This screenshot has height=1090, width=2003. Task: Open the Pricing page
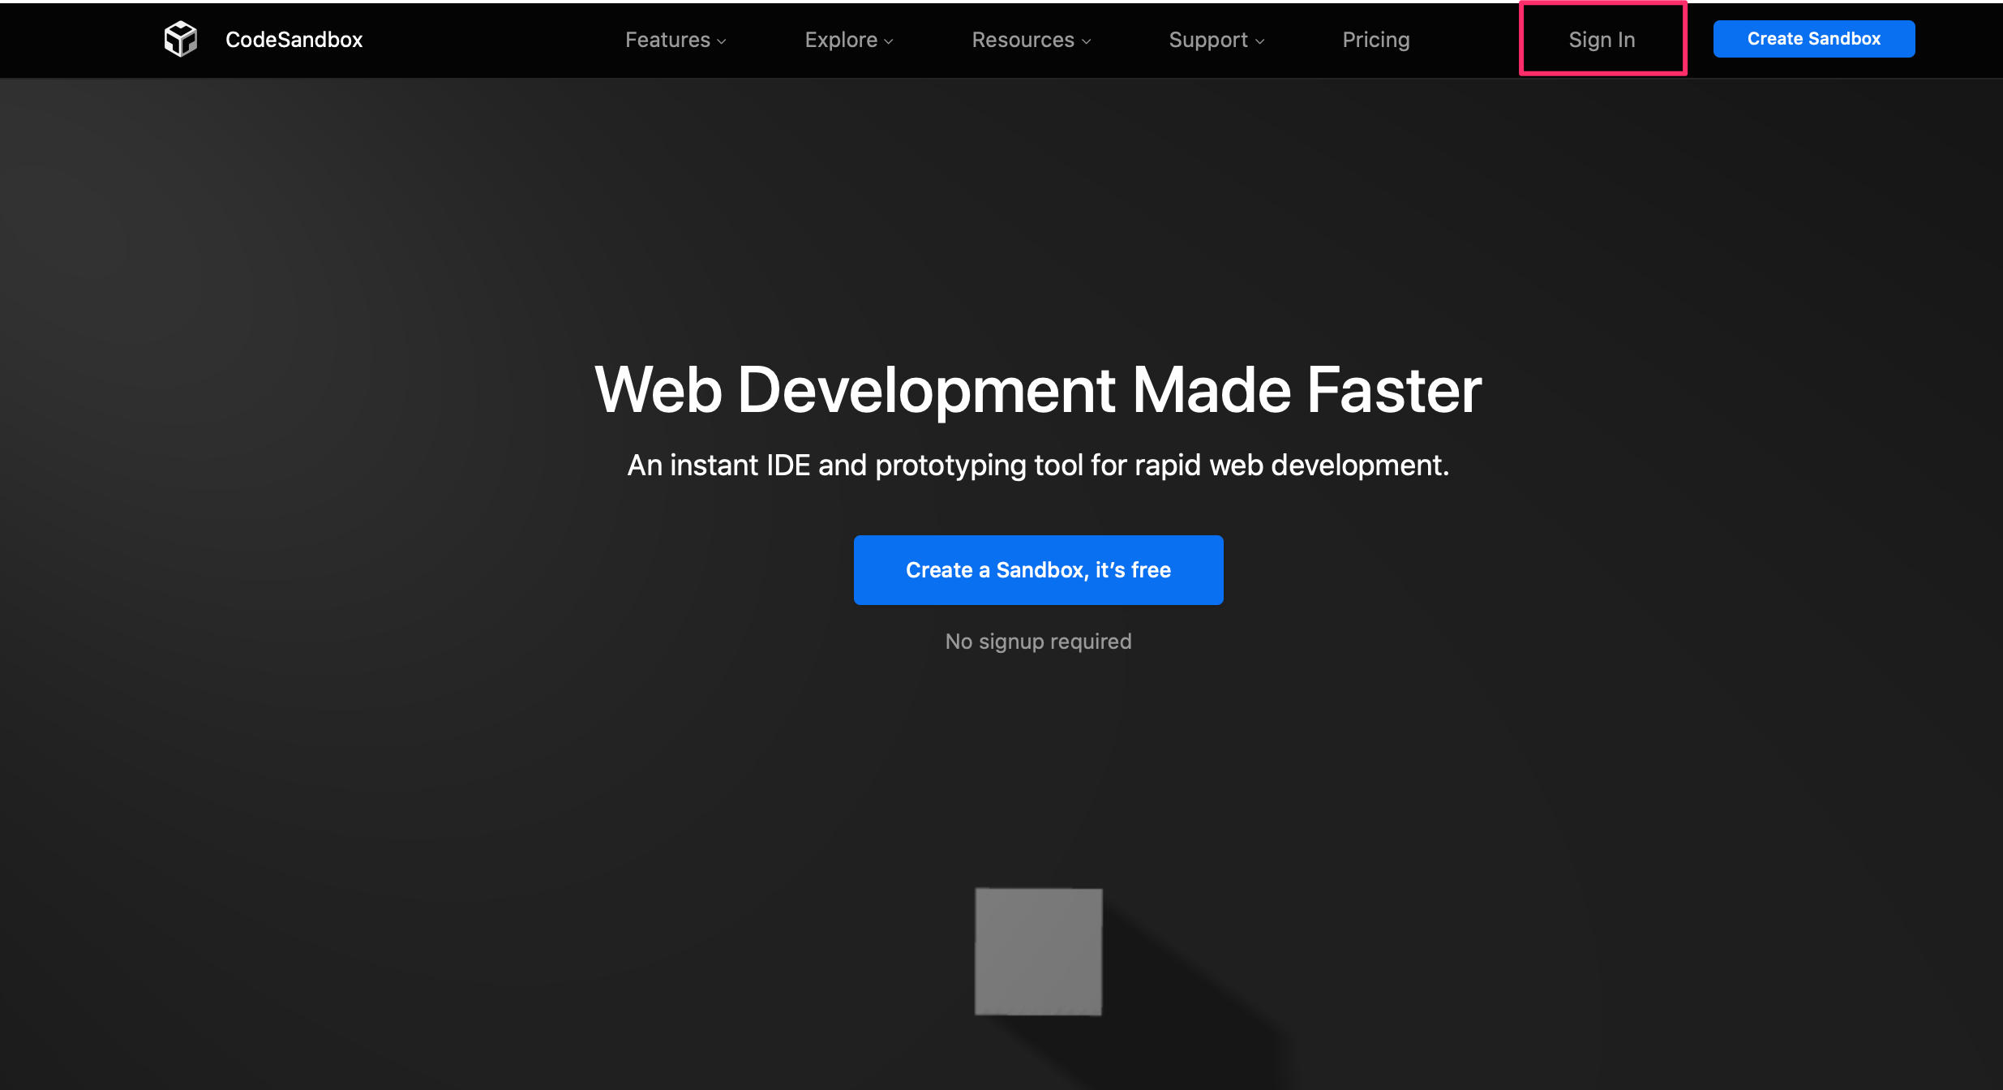point(1375,39)
